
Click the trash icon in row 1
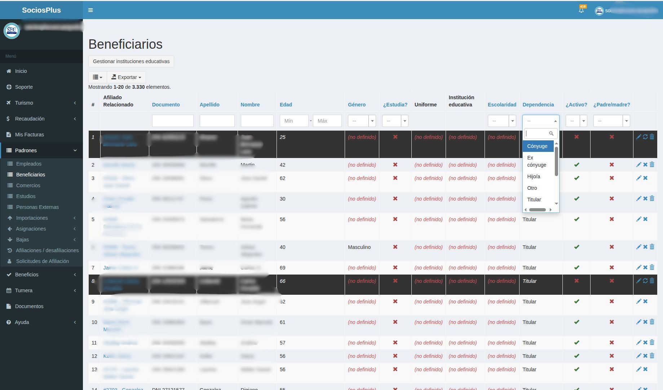(652, 137)
